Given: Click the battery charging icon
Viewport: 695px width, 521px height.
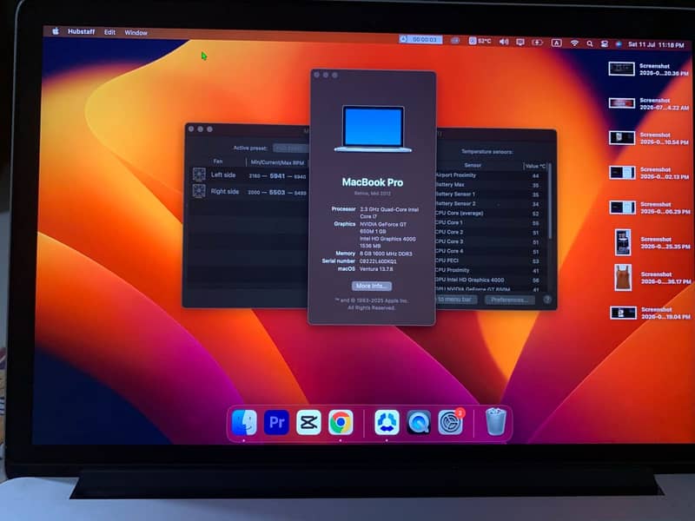Looking at the screenshot, I should 537,43.
